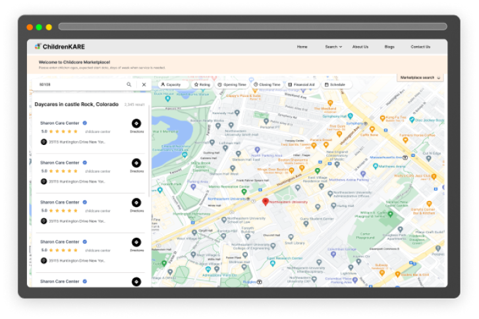479x319 pixels.
Task: Expand the Marketplace search dropdown
Action: 420,78
